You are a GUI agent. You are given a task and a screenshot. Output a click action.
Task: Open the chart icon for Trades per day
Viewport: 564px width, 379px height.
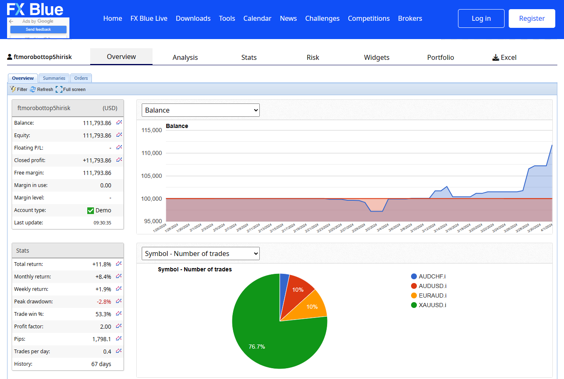(119, 351)
